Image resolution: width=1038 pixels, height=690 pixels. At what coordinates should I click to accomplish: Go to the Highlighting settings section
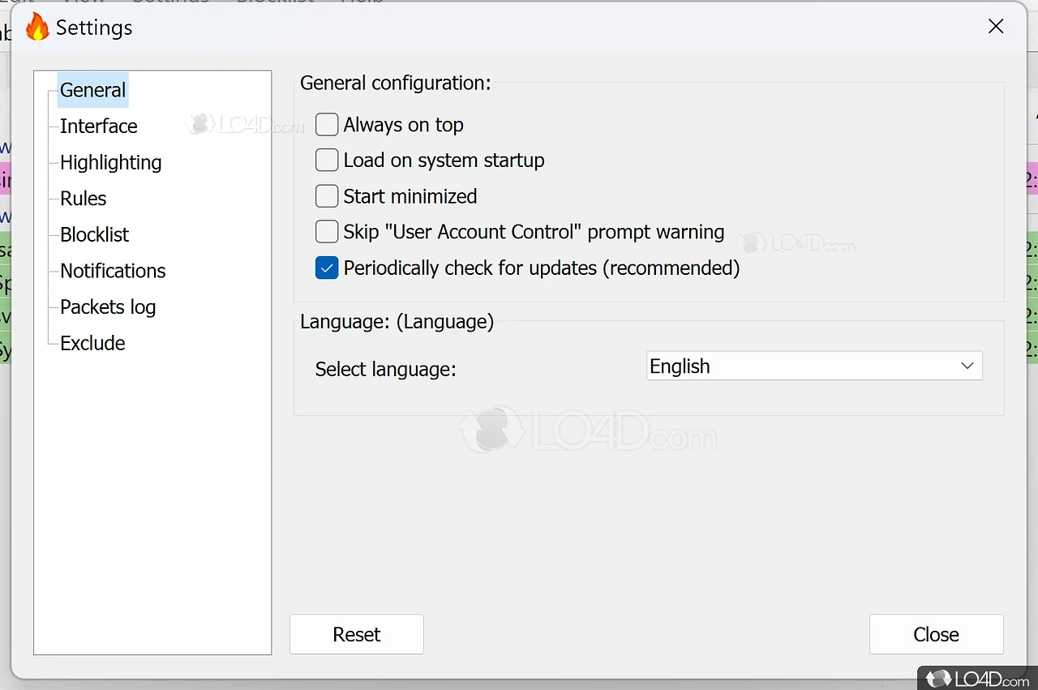110,162
